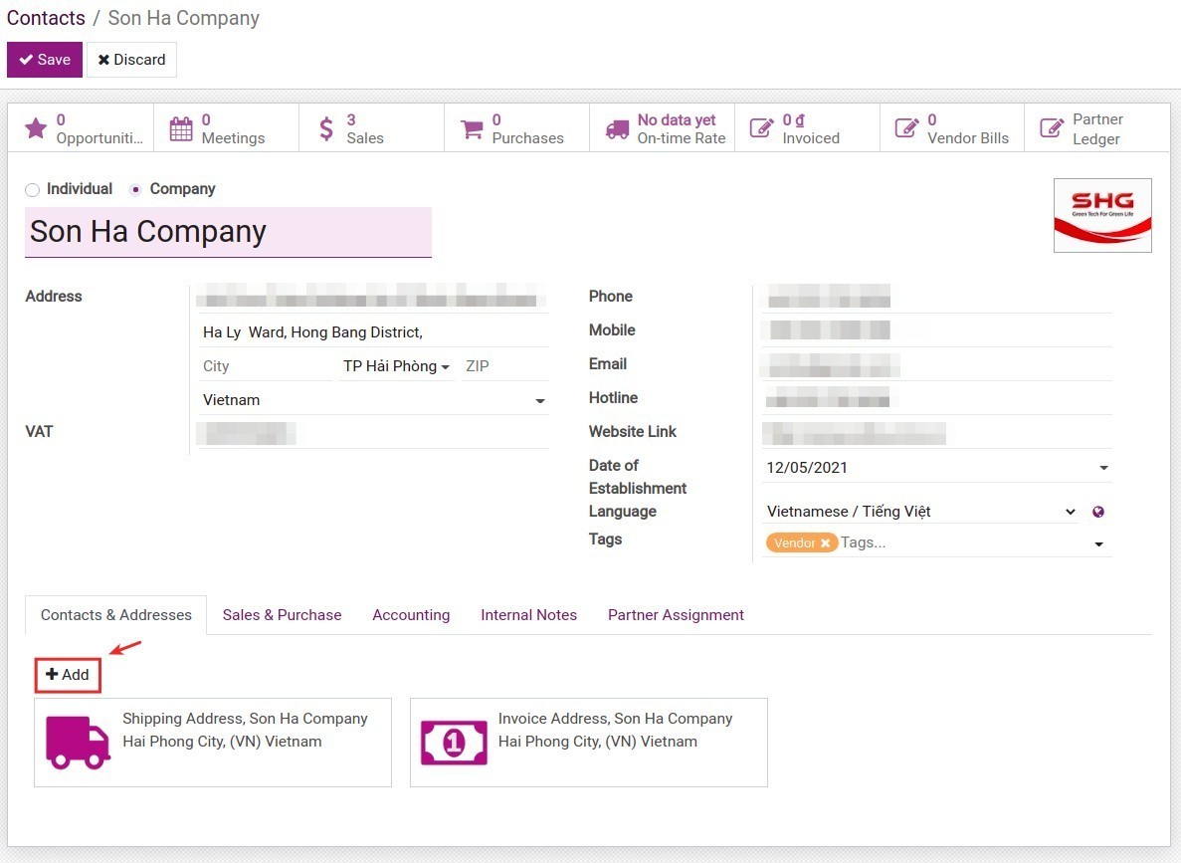Open the Internal Notes tab
The width and height of the screenshot is (1181, 863).
528,614
